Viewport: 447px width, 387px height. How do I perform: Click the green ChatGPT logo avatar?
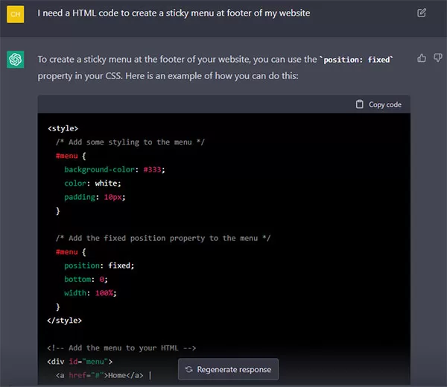tap(16, 60)
